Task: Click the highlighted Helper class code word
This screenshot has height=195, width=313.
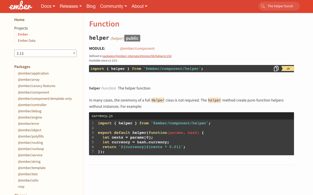Action: pos(158,100)
